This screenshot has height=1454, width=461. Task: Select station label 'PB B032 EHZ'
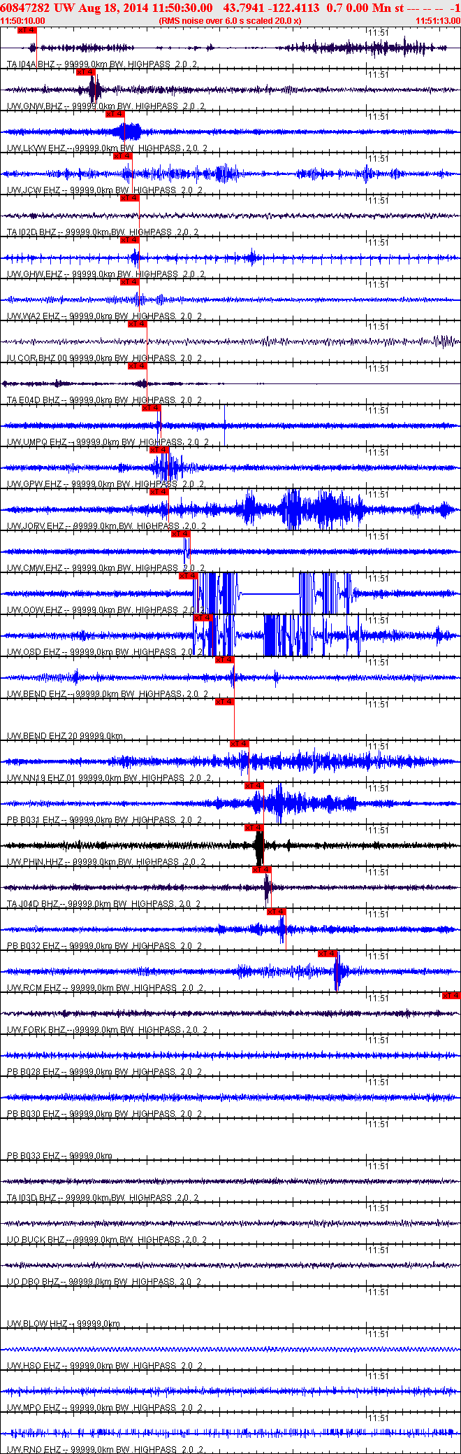tap(34, 946)
